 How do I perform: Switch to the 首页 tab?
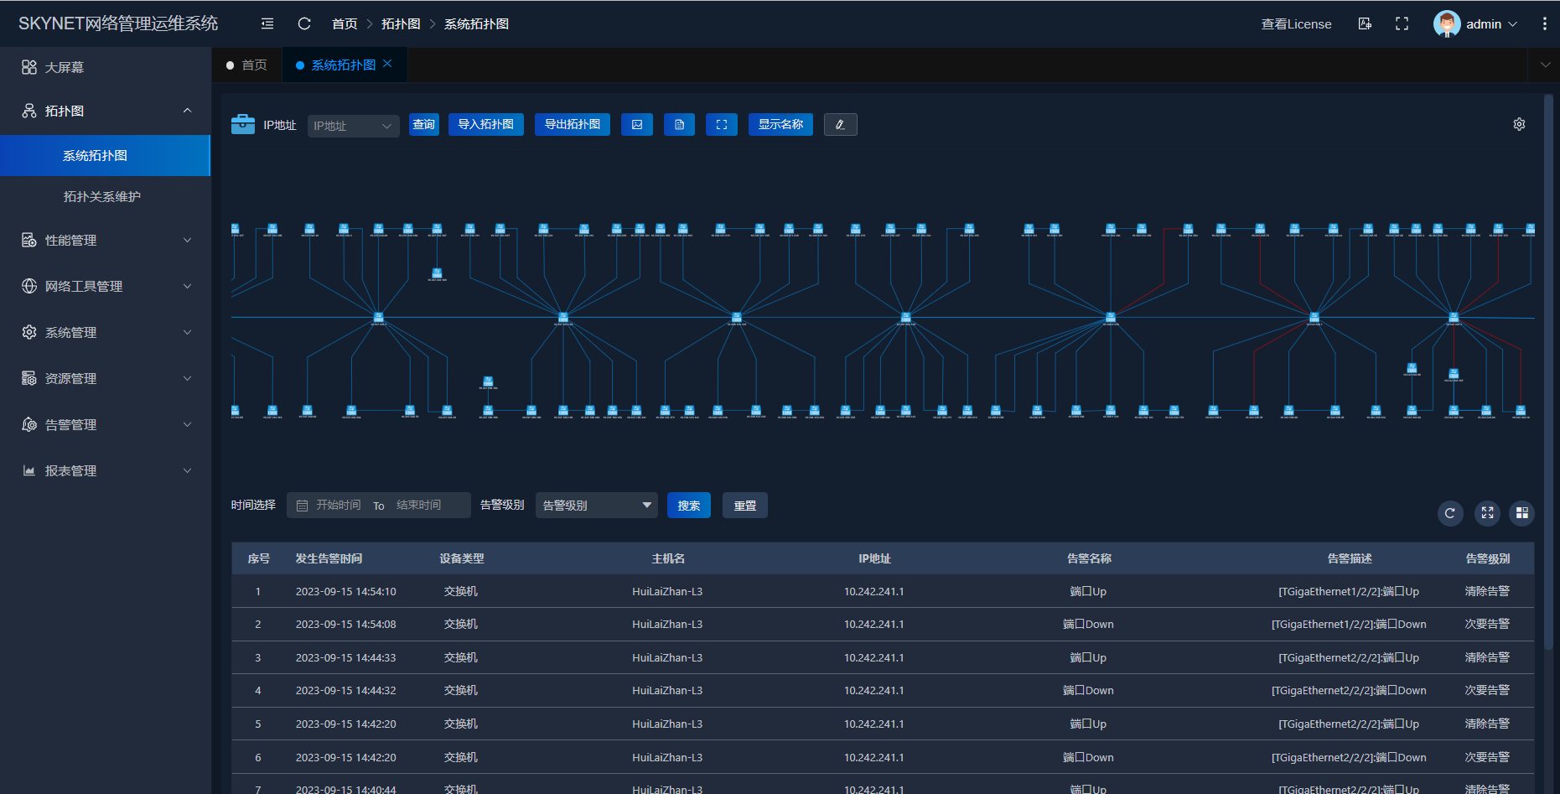pyautogui.click(x=246, y=65)
